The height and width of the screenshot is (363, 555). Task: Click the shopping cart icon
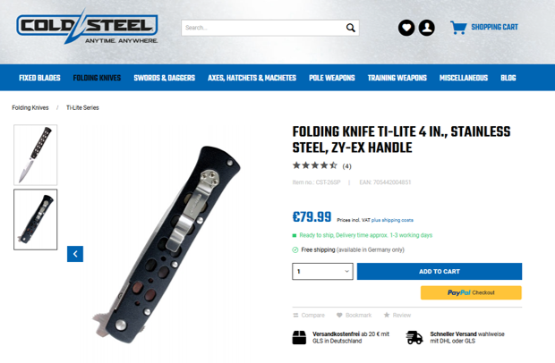(x=458, y=28)
